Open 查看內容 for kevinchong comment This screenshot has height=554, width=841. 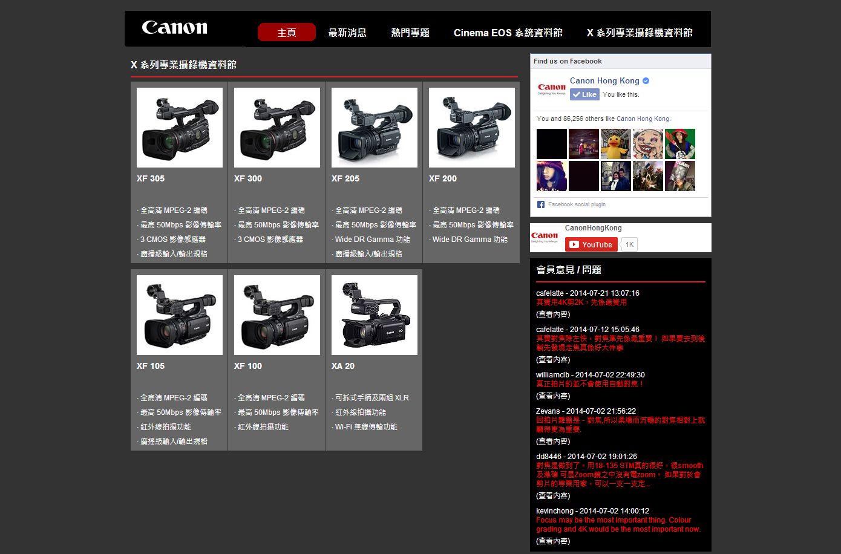(x=553, y=541)
